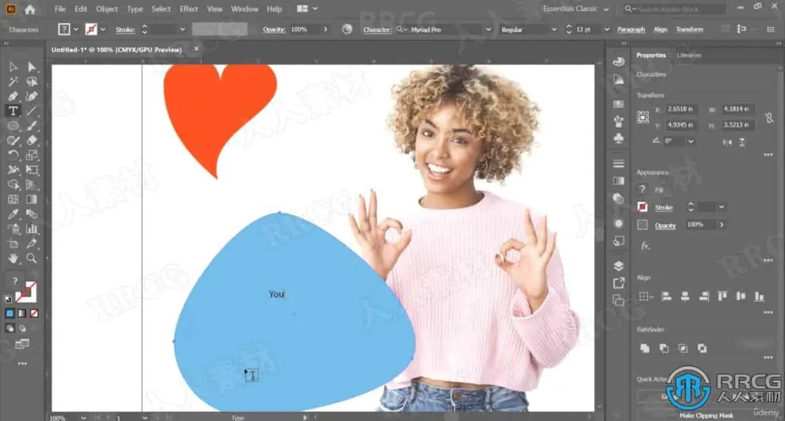Open Essentials Classic workspace switcher
The height and width of the screenshot is (421, 785).
pyautogui.click(x=576, y=9)
